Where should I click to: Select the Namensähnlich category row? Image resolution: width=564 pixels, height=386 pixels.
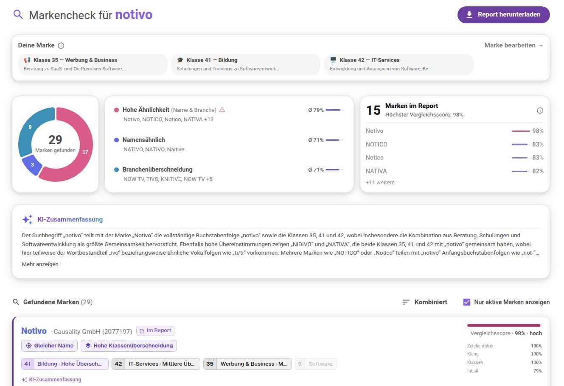229,144
